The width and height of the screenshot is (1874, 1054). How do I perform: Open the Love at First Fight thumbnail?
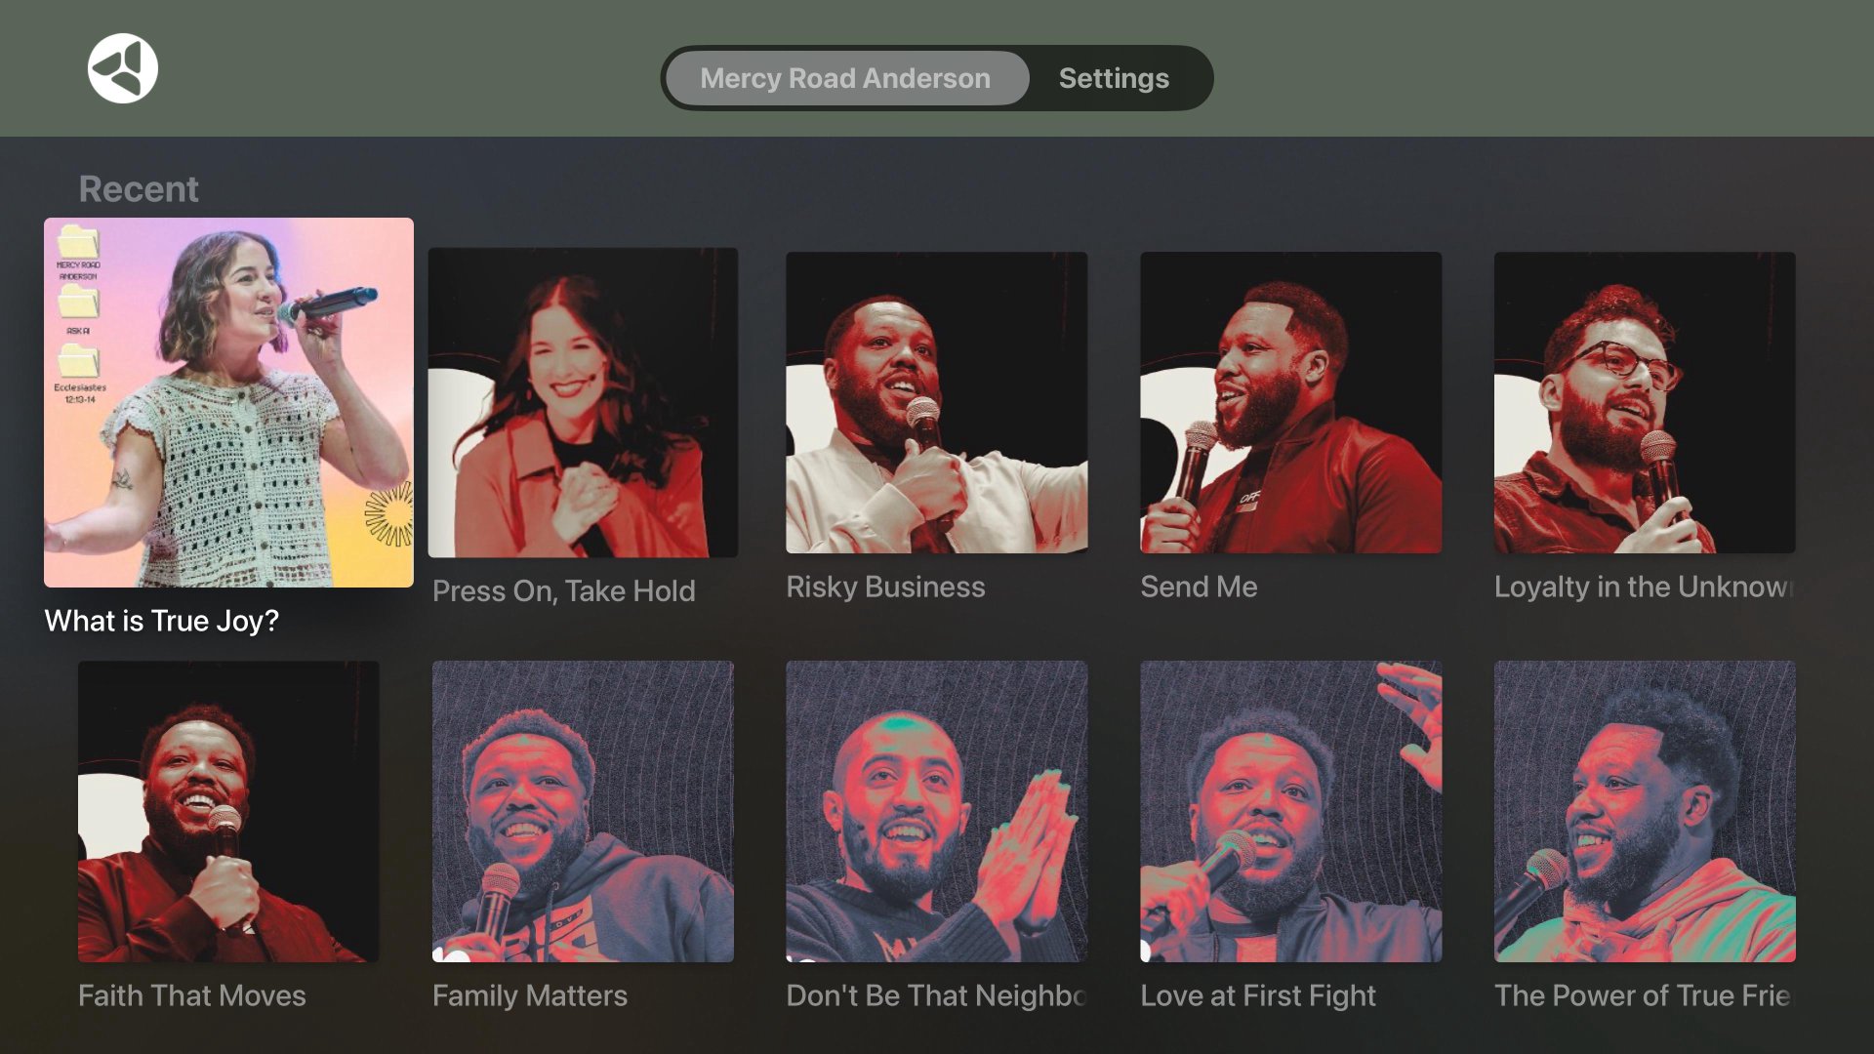click(x=1290, y=811)
